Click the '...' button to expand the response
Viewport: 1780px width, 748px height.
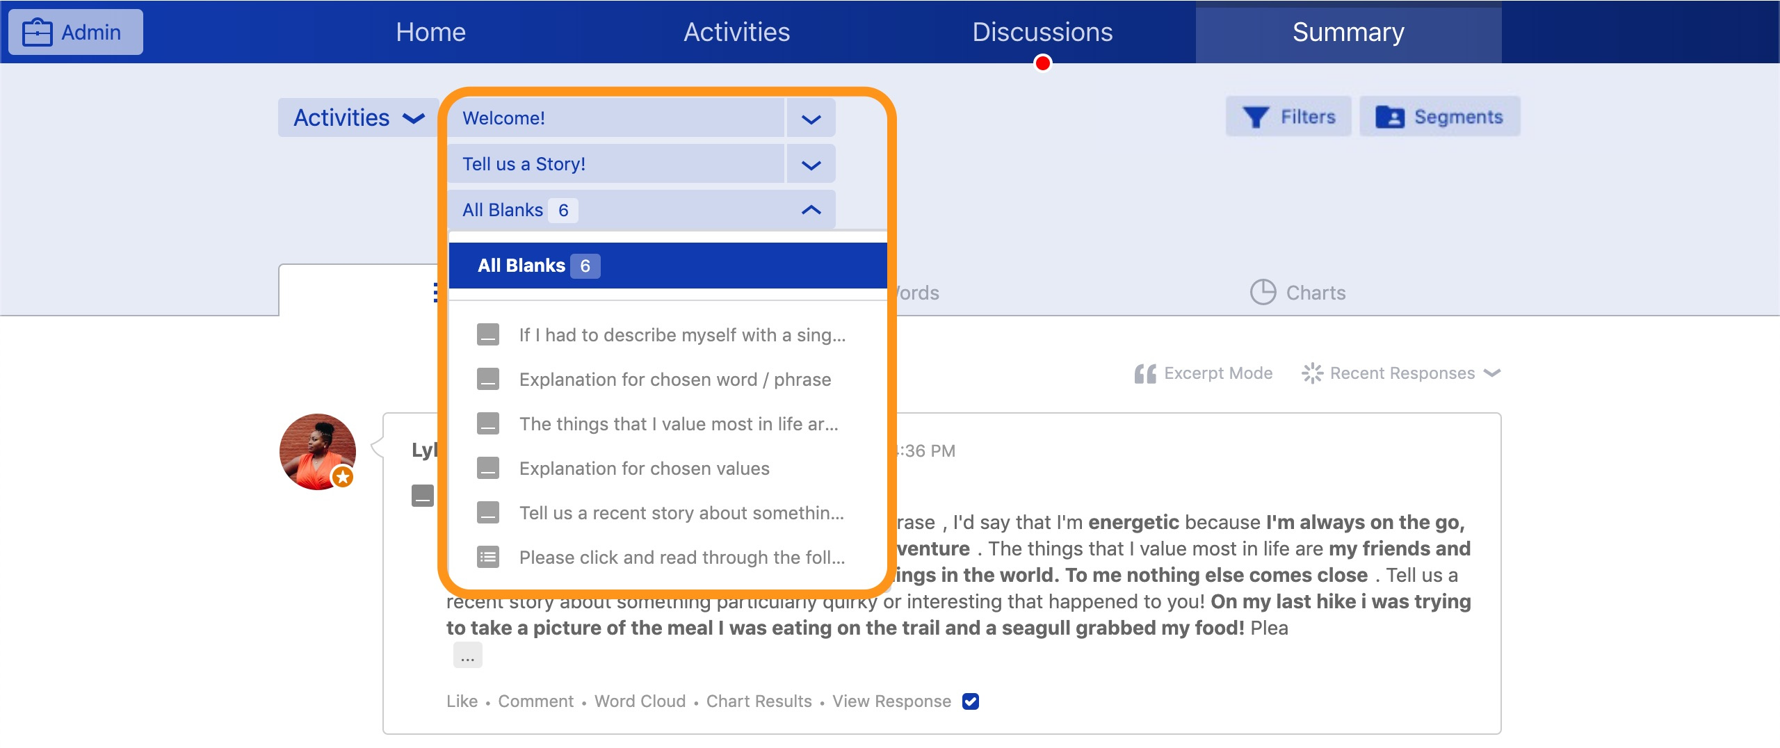[x=467, y=654]
